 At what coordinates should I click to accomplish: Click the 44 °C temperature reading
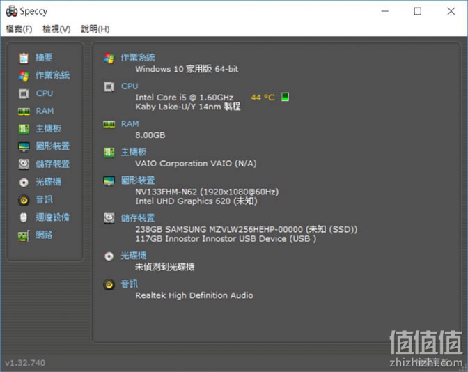click(263, 98)
